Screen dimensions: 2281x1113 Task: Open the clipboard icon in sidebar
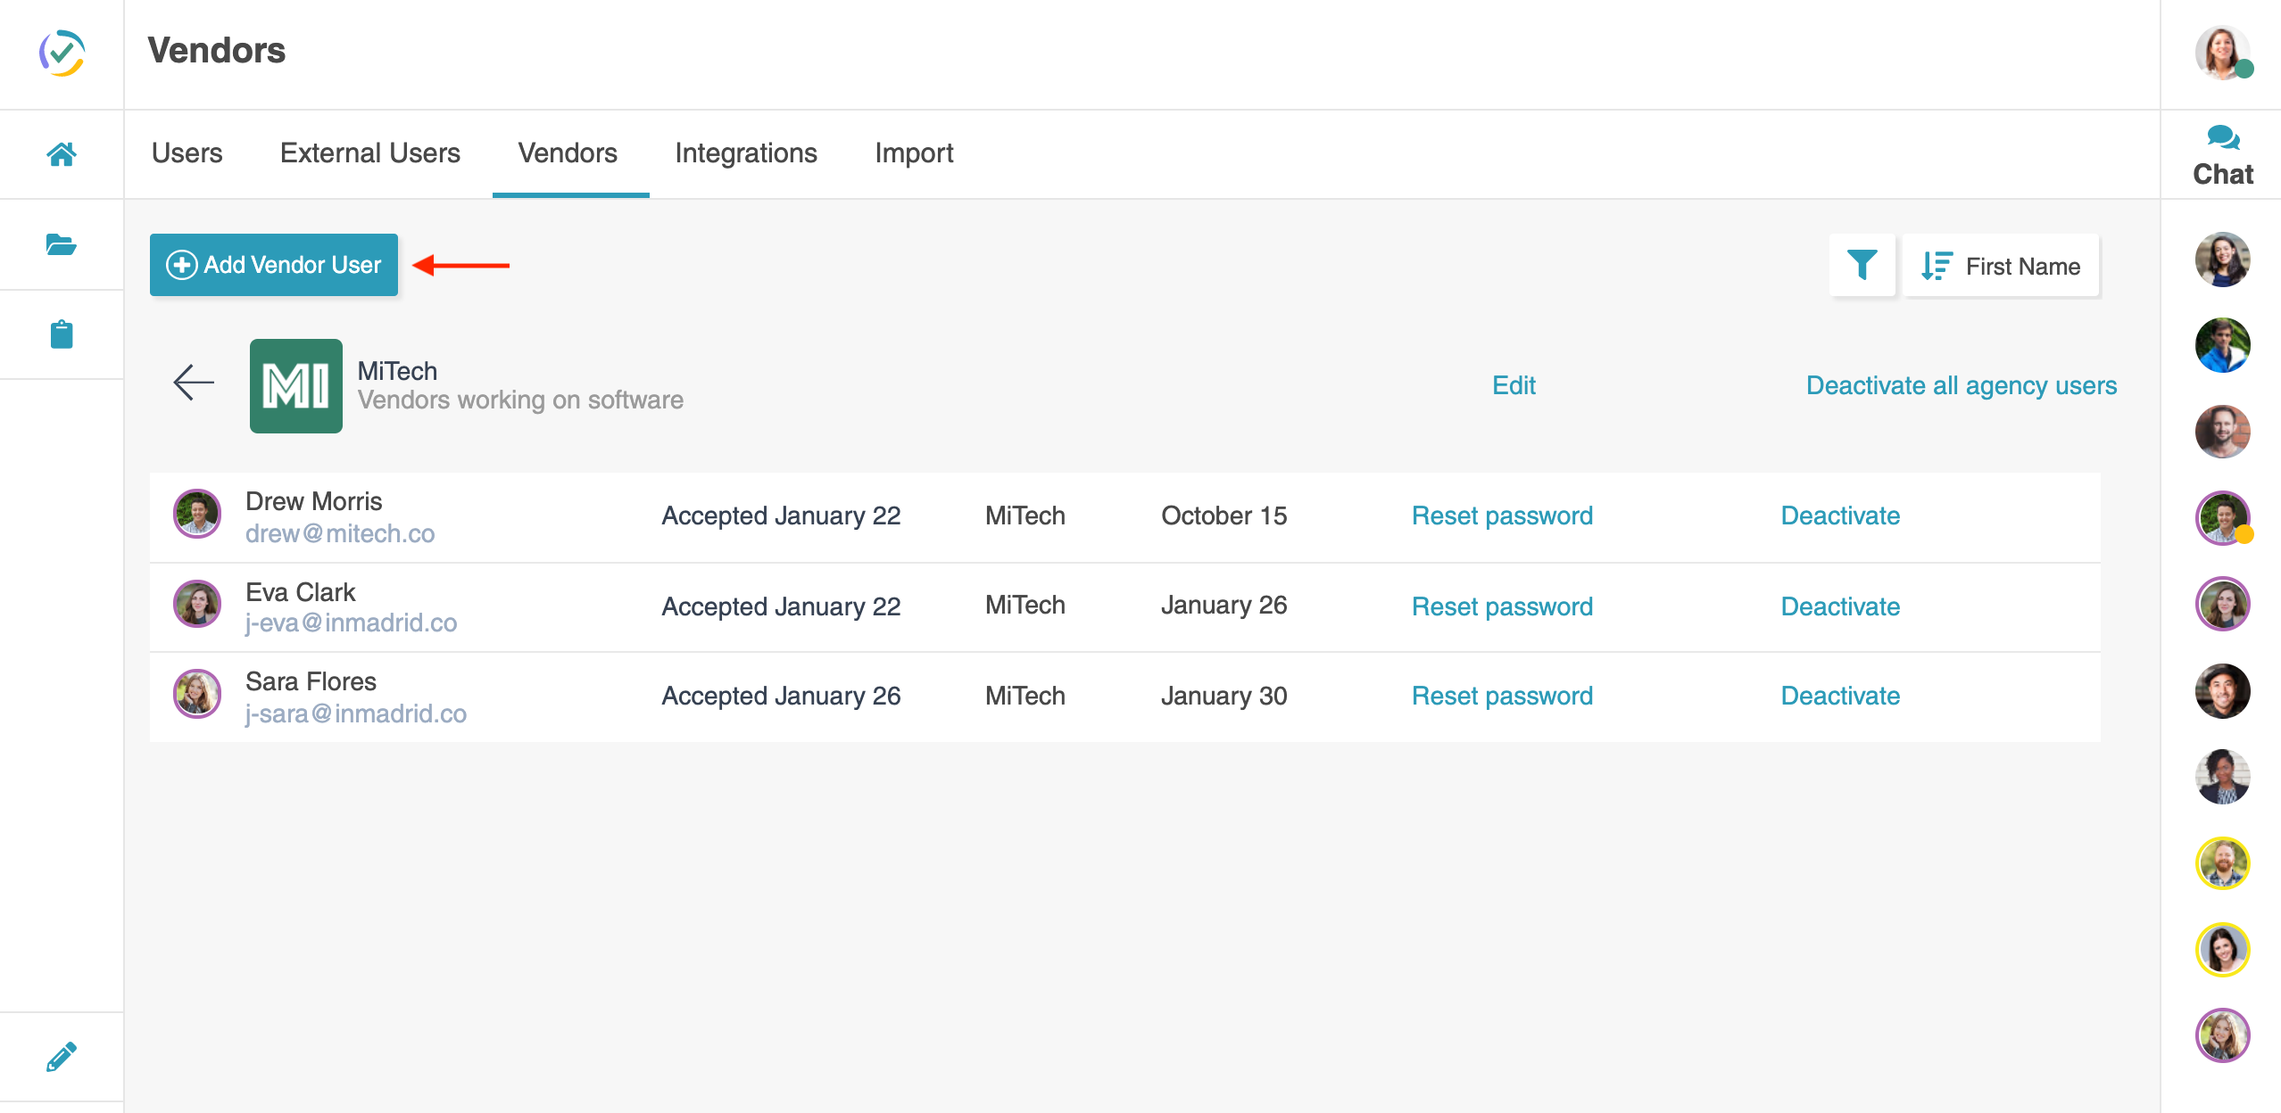point(62,334)
